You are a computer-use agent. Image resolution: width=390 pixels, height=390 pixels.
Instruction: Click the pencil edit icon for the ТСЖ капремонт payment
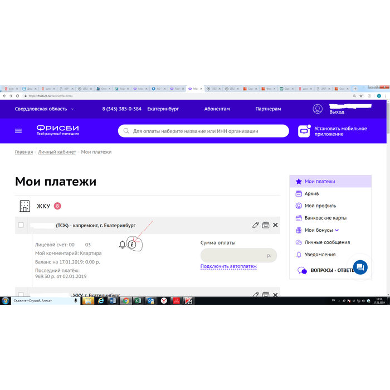pos(256,225)
